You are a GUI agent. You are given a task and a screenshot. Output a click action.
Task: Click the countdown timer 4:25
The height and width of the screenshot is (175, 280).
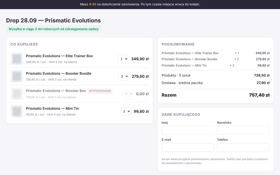pos(92,4)
